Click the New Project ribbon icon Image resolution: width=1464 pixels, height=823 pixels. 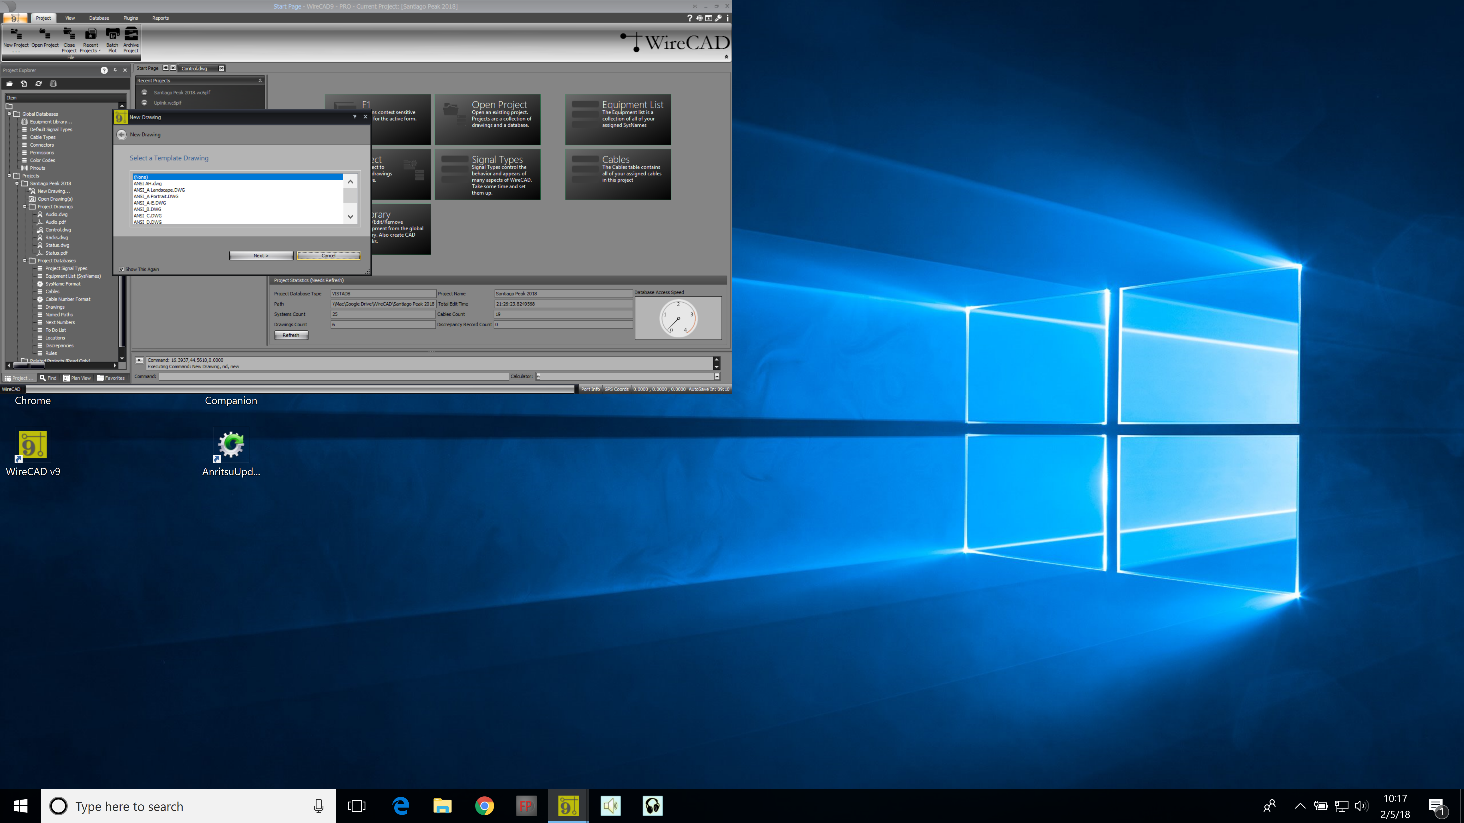click(x=16, y=39)
